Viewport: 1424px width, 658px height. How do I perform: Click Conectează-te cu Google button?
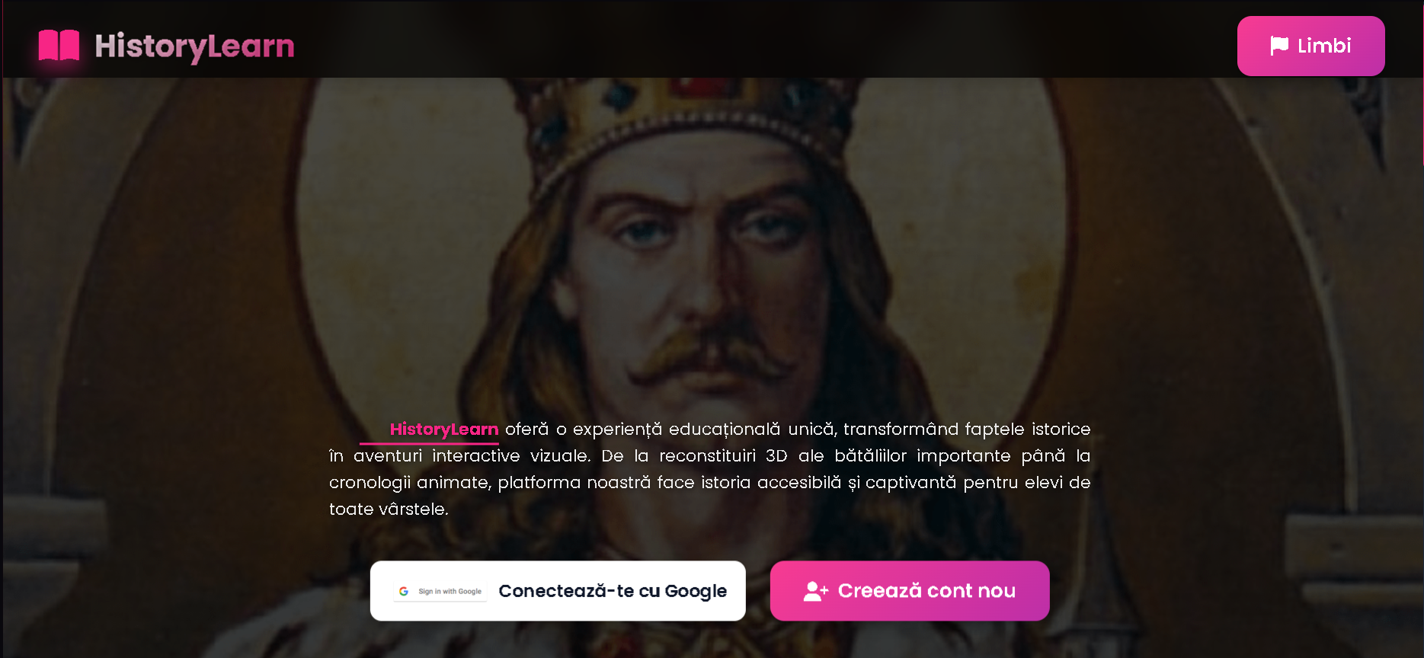click(558, 591)
